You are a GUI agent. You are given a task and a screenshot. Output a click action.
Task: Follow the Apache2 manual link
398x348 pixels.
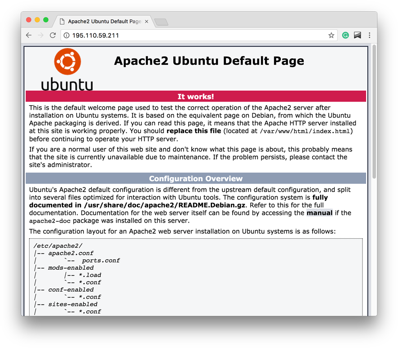click(320, 213)
